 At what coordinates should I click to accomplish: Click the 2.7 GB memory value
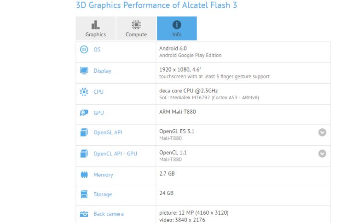(167, 174)
